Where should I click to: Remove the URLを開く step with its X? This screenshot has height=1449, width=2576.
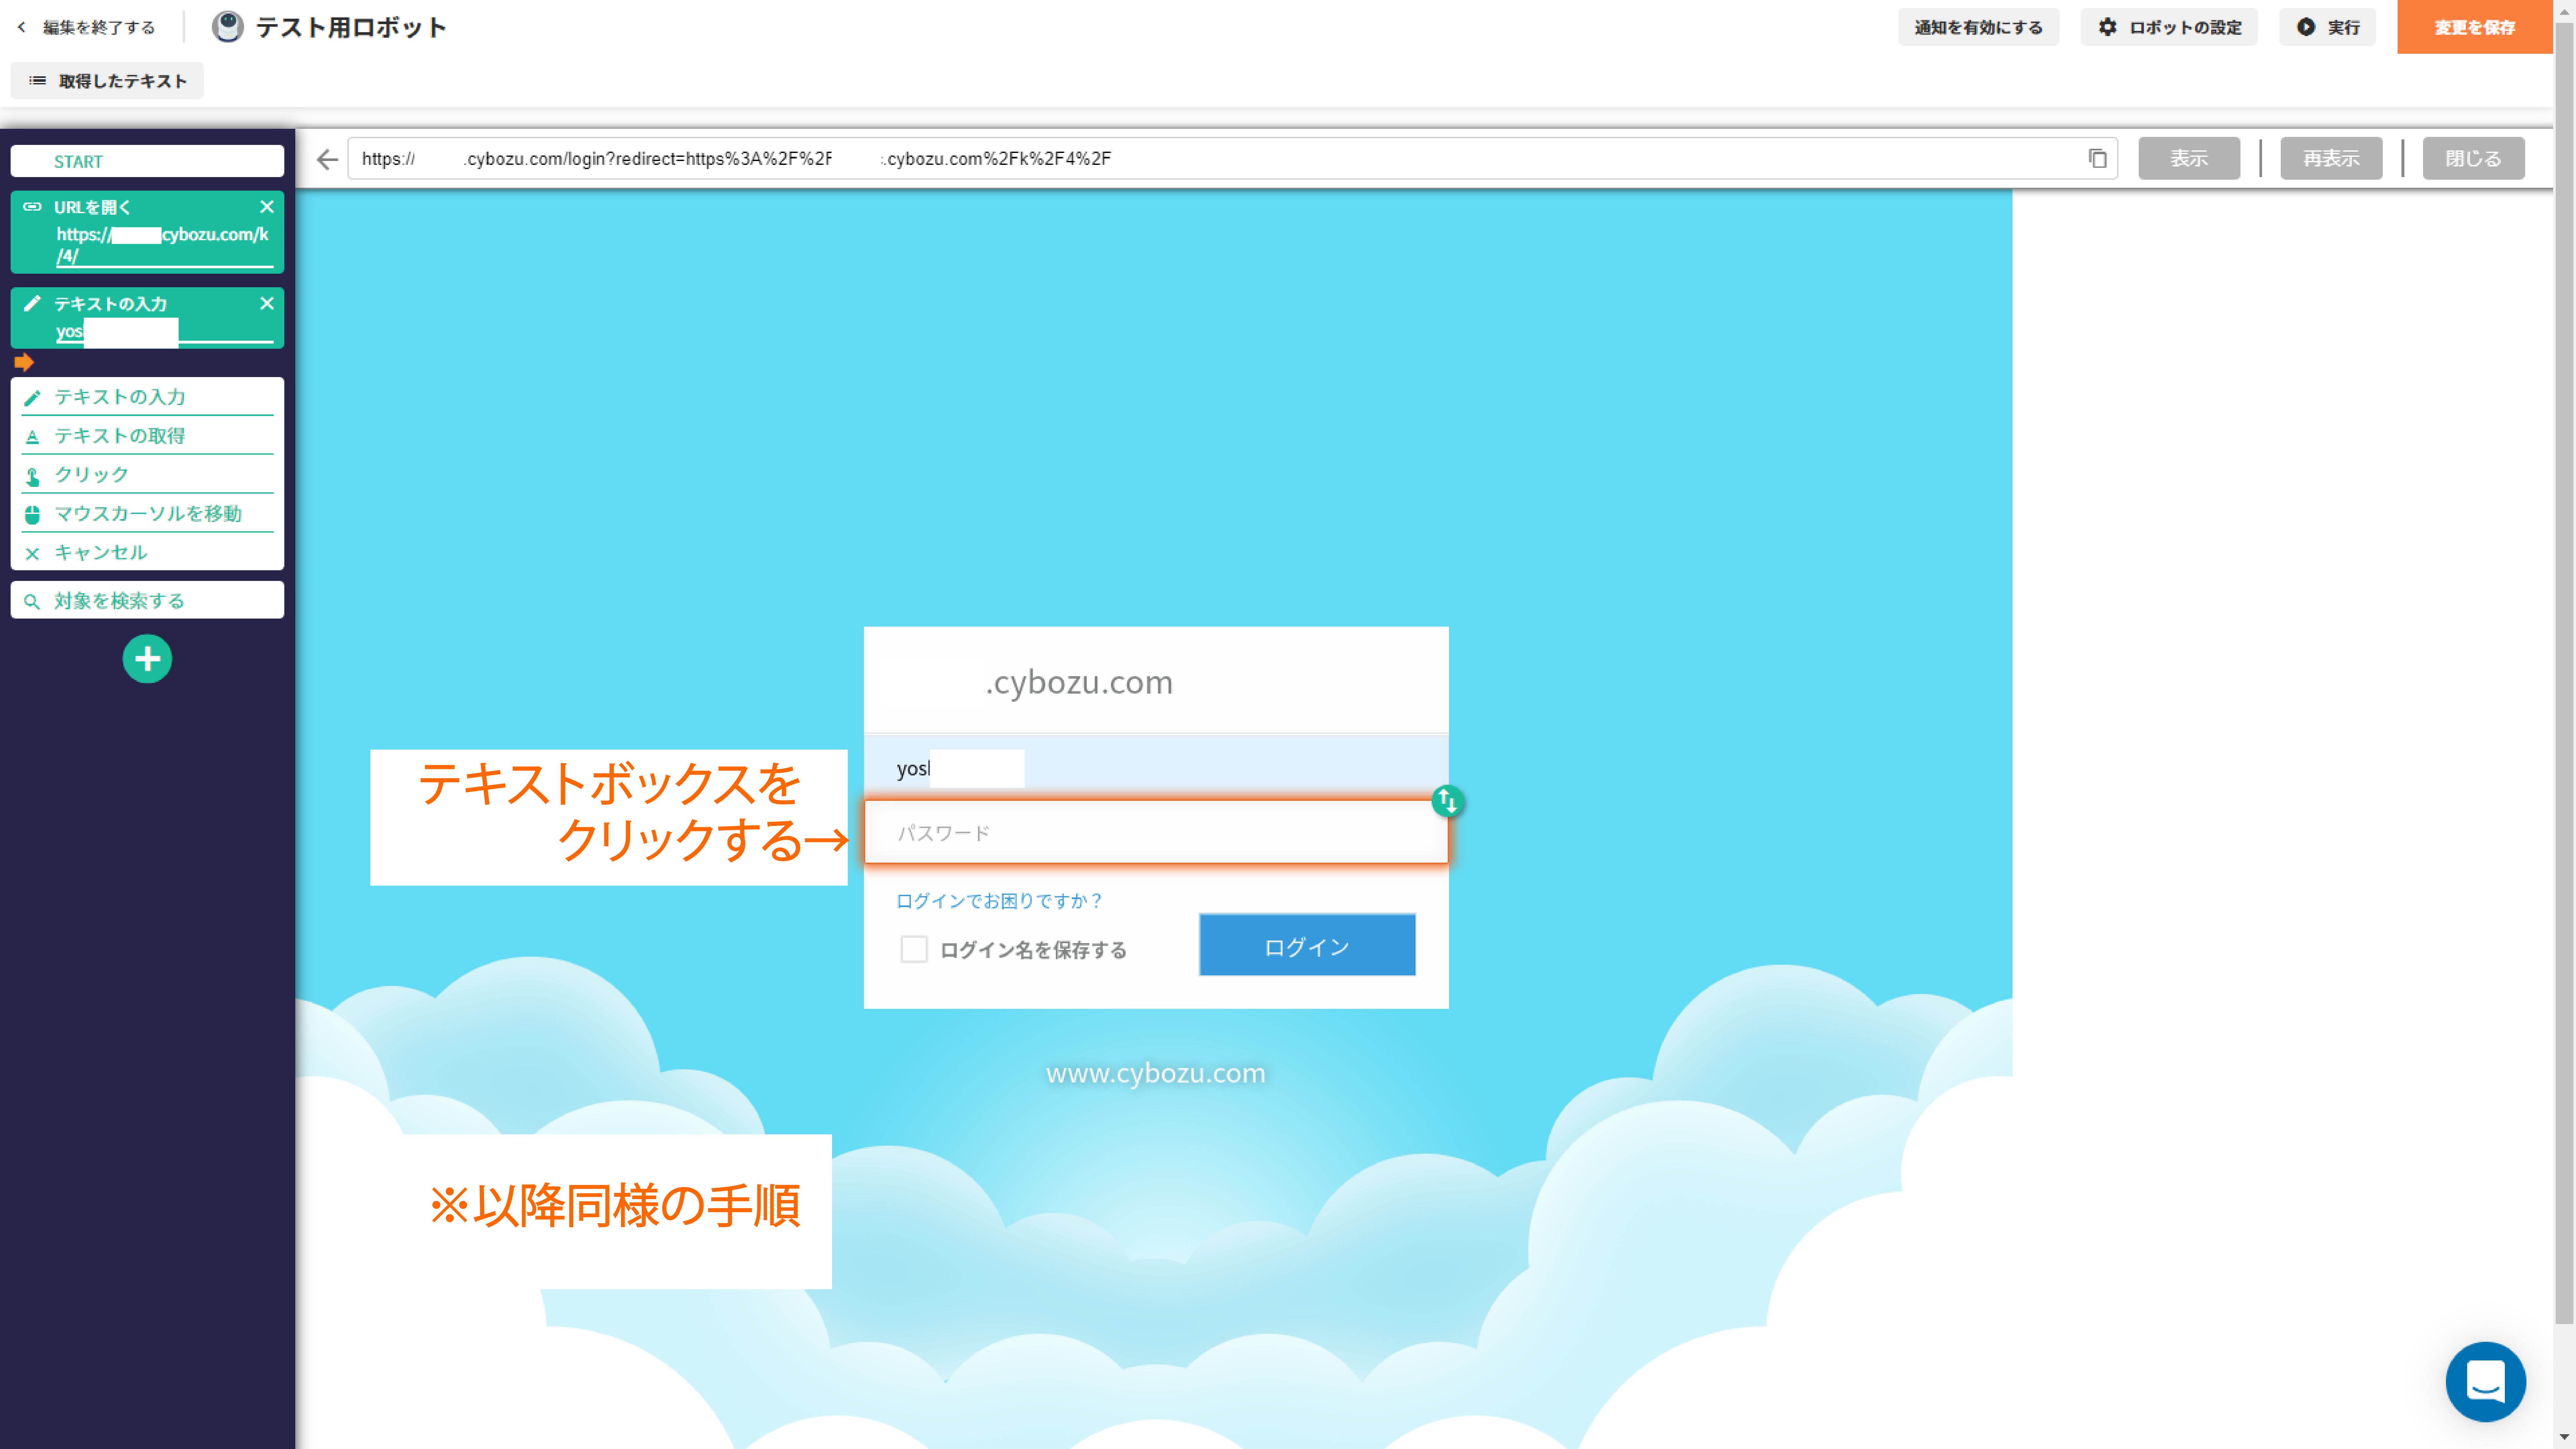click(x=267, y=207)
